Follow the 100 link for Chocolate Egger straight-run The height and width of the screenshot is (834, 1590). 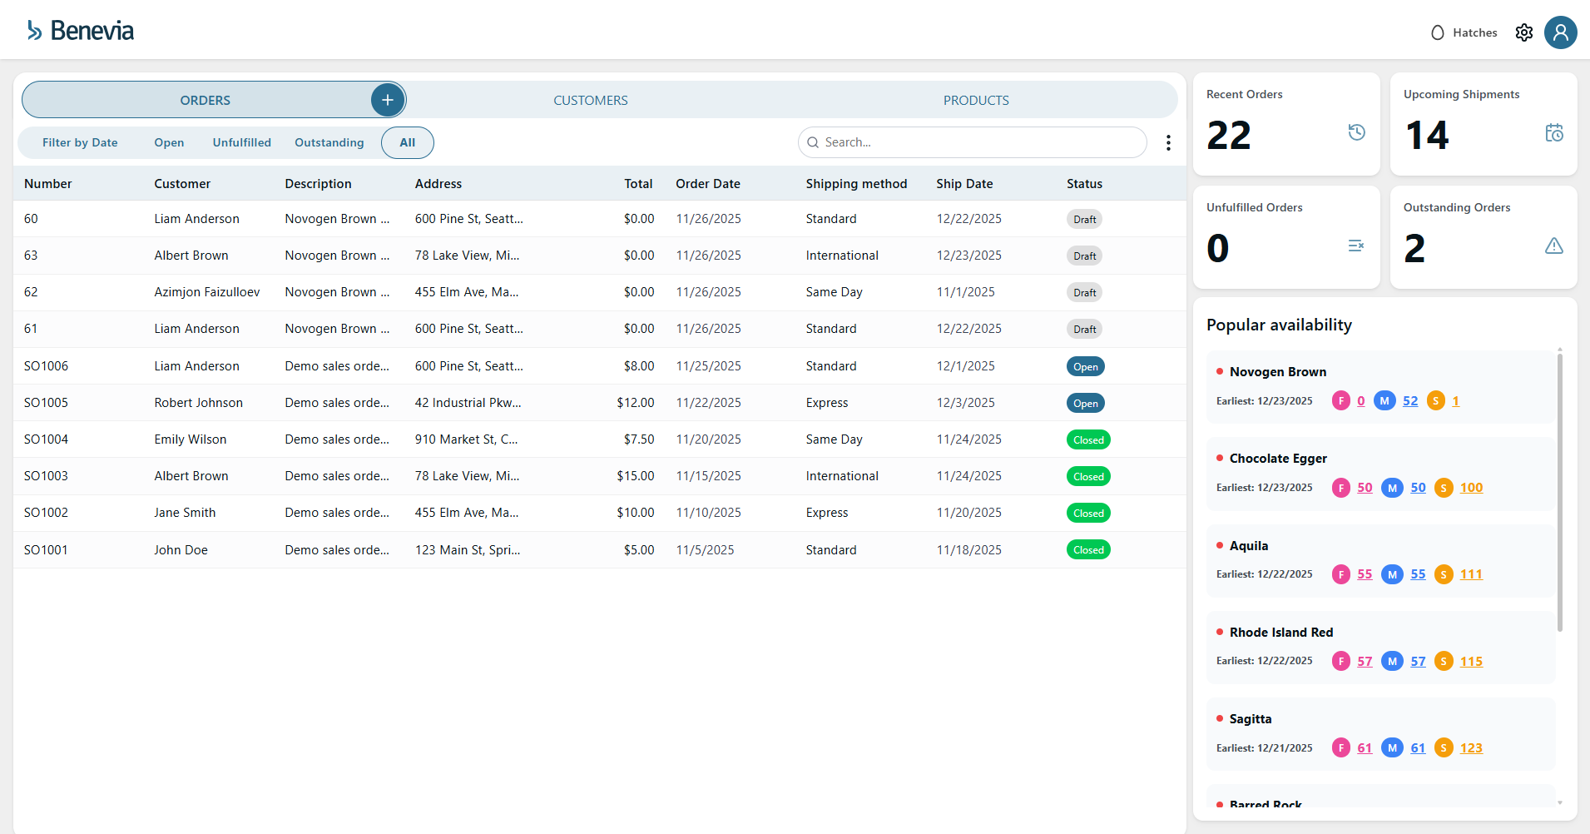[1470, 488]
